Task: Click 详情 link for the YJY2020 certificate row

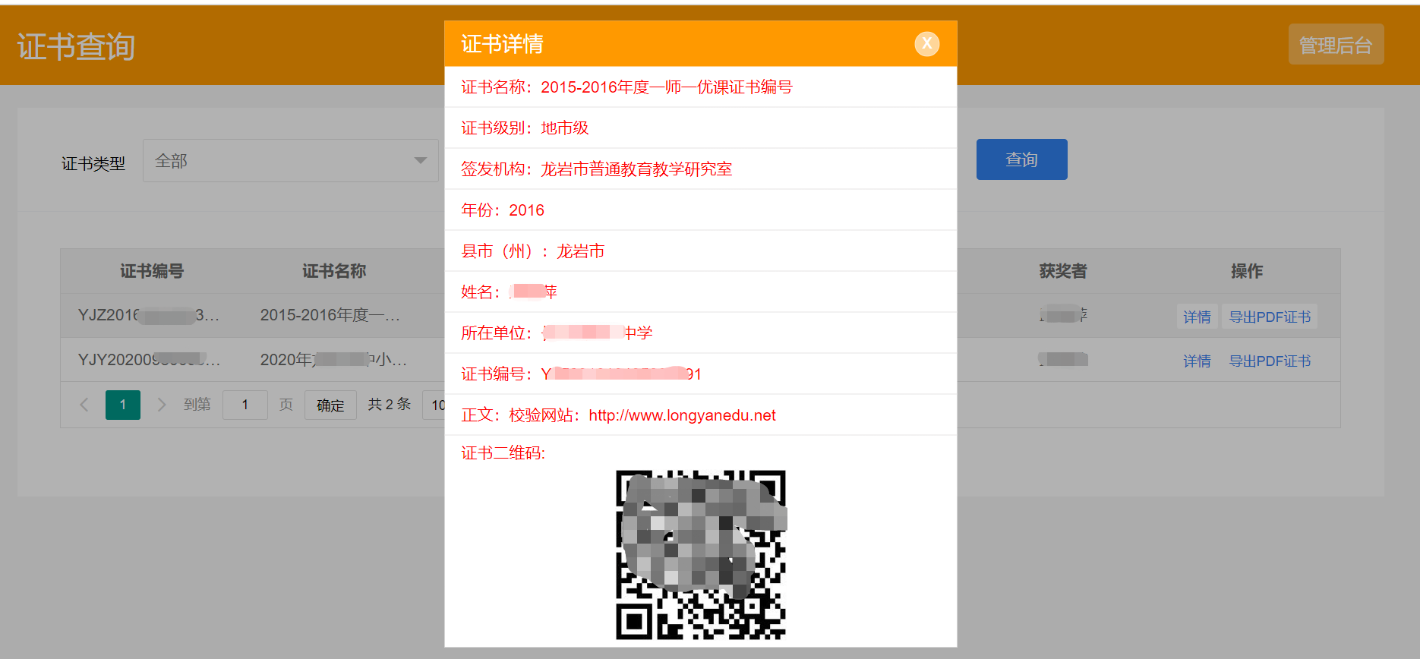Action: click(1197, 361)
